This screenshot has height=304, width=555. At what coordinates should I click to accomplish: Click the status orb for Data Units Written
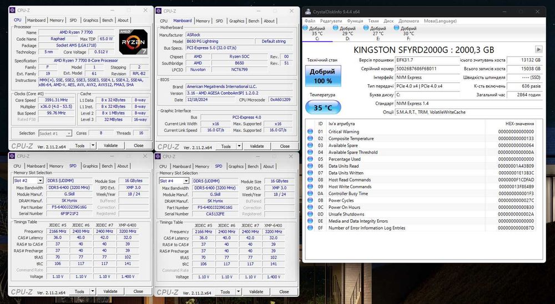(310, 173)
